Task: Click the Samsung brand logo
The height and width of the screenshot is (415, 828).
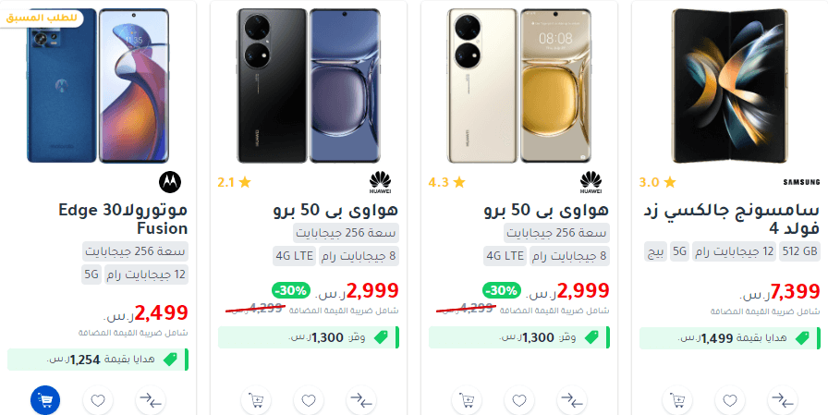Action: 801,182
